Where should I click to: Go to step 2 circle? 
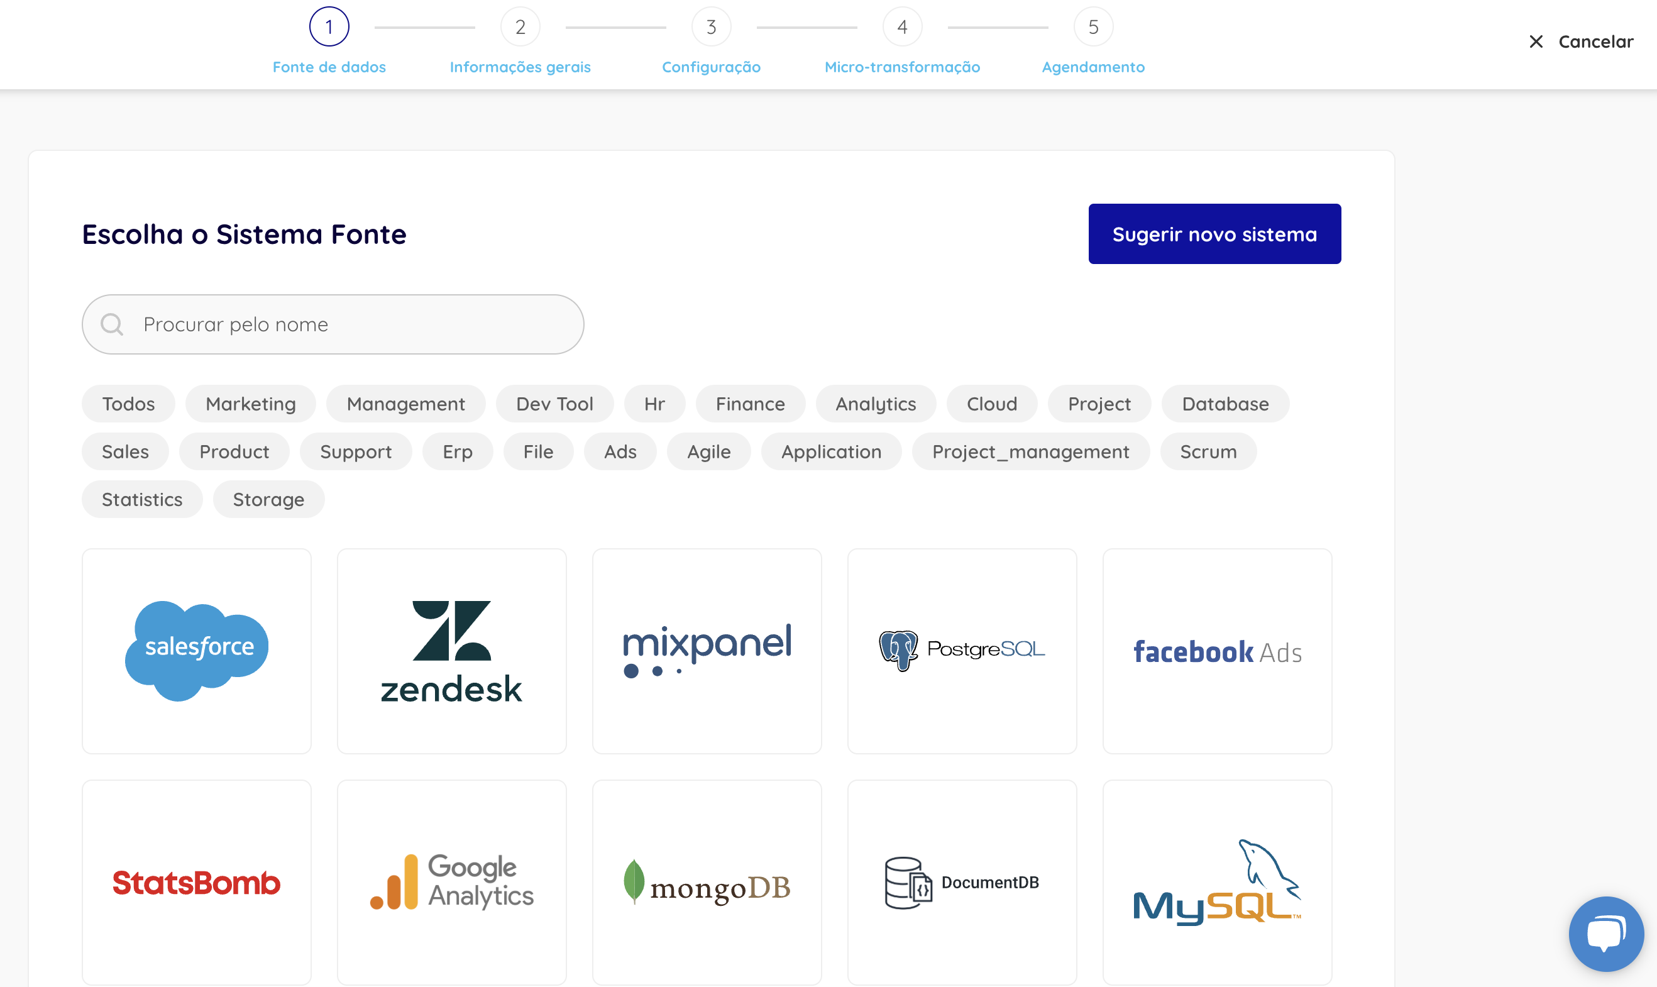(520, 26)
